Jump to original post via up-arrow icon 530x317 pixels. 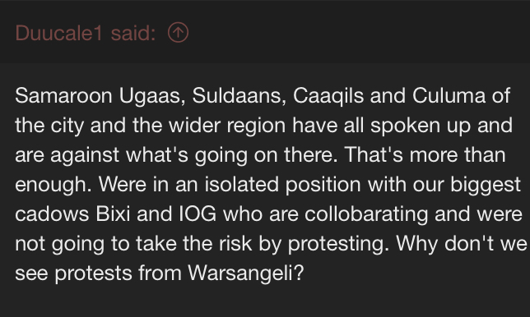[178, 32]
